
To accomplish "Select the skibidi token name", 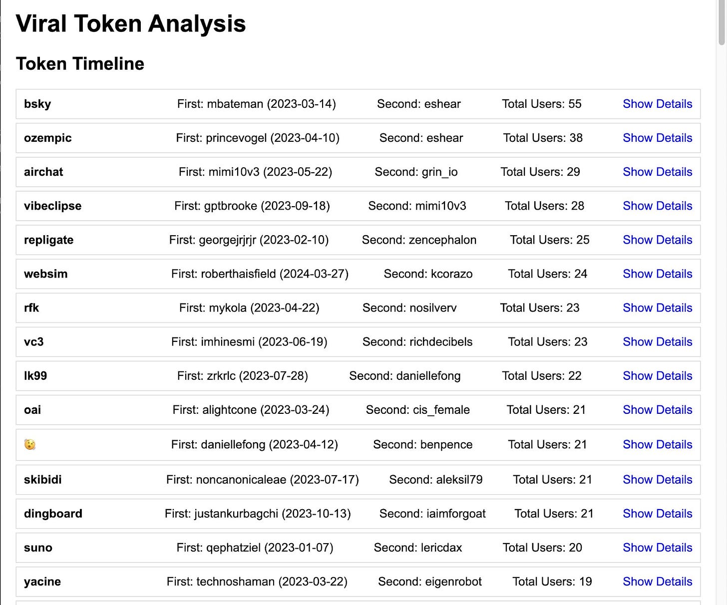I will coord(43,479).
